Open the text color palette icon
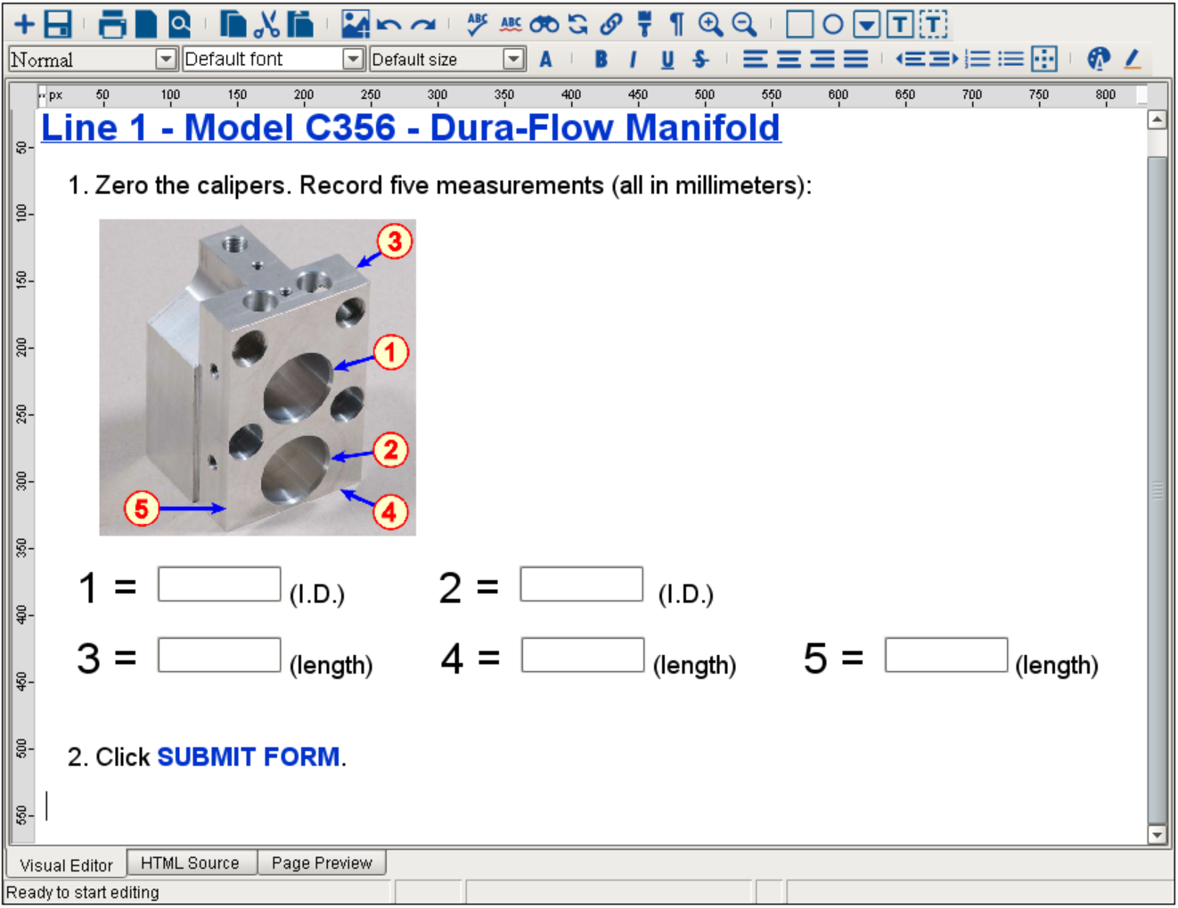Viewport: 1178px width, 908px height. click(x=1098, y=60)
